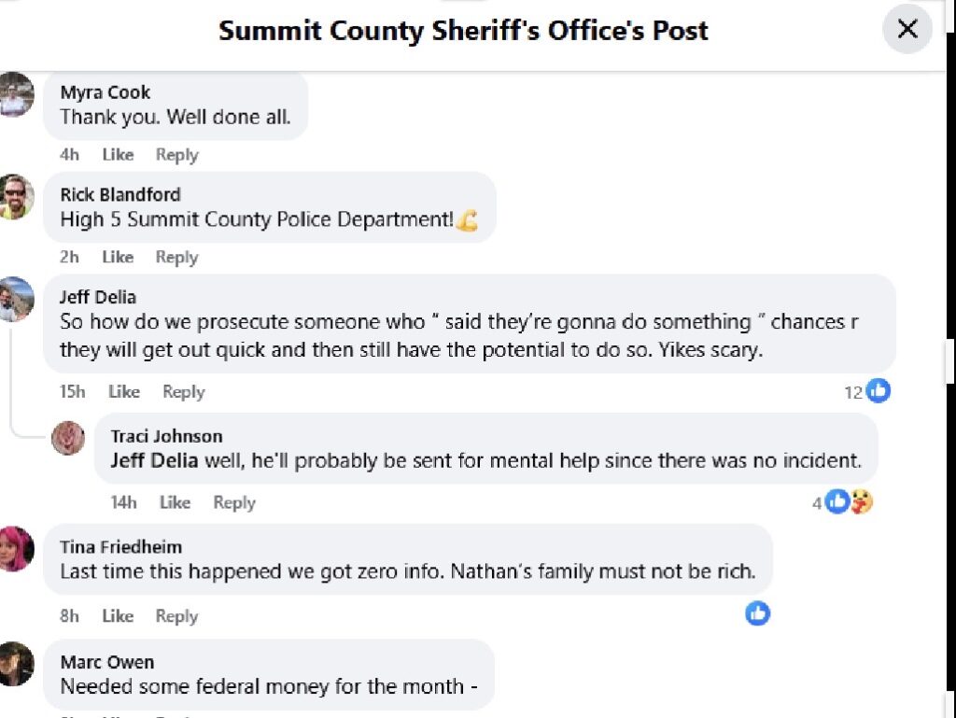Click Tina Friedheim's profile avatar
Image resolution: width=956 pixels, height=718 pixels.
(17, 549)
